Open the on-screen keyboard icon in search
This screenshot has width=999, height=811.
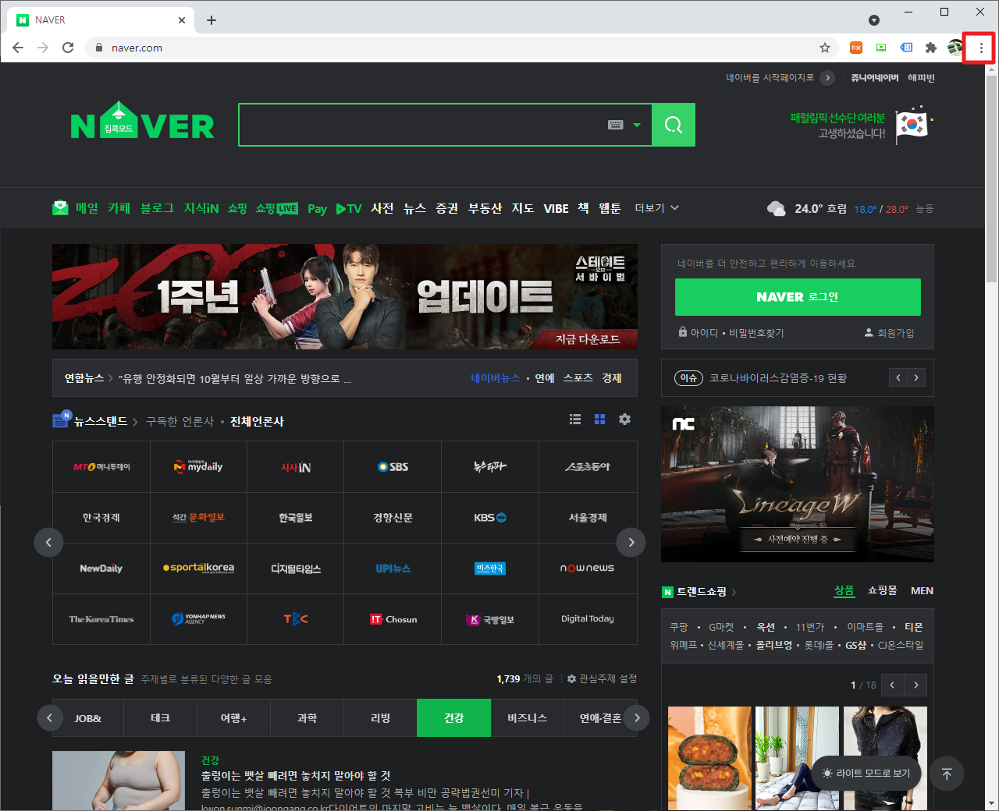[x=616, y=125]
